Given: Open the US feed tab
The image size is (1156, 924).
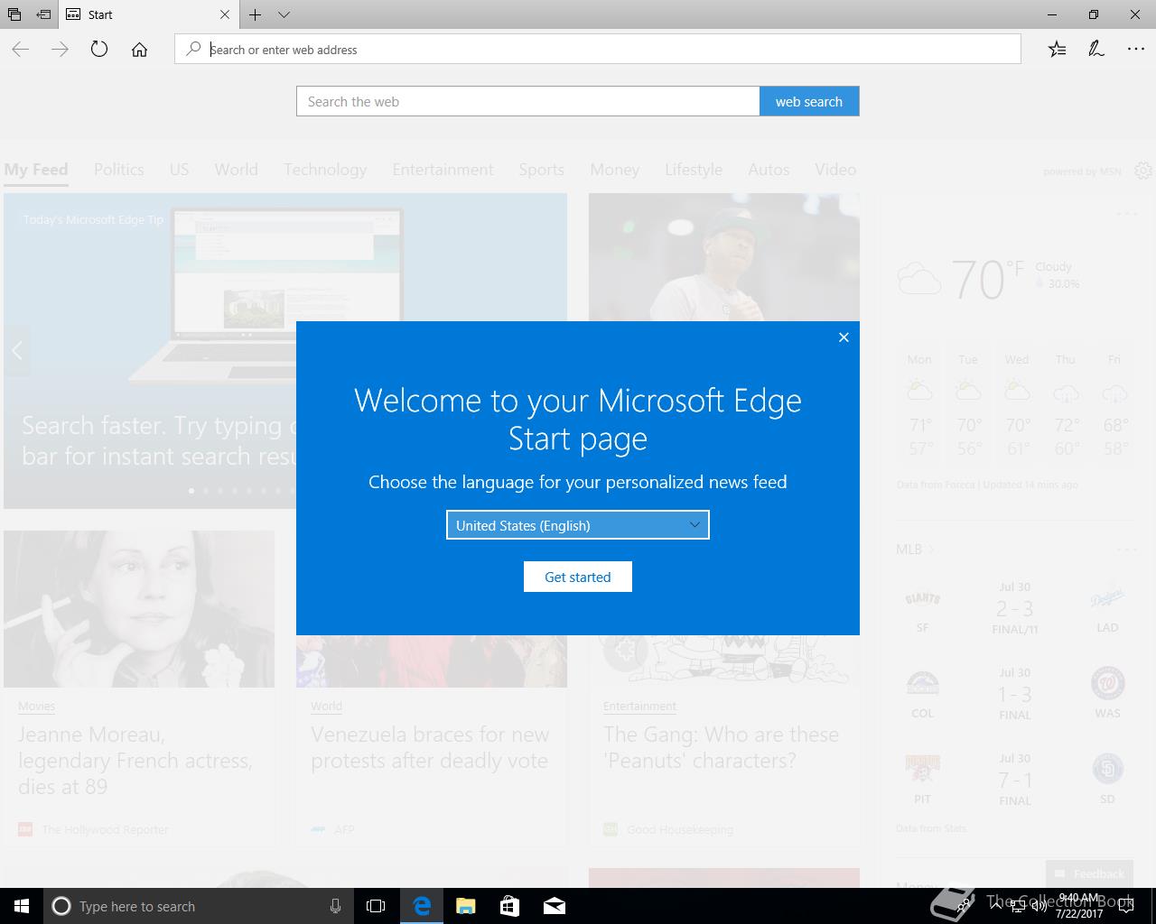Looking at the screenshot, I should click(179, 170).
